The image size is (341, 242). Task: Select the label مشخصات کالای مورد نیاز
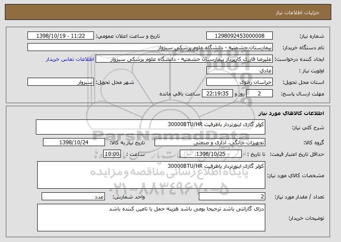pos(296,175)
